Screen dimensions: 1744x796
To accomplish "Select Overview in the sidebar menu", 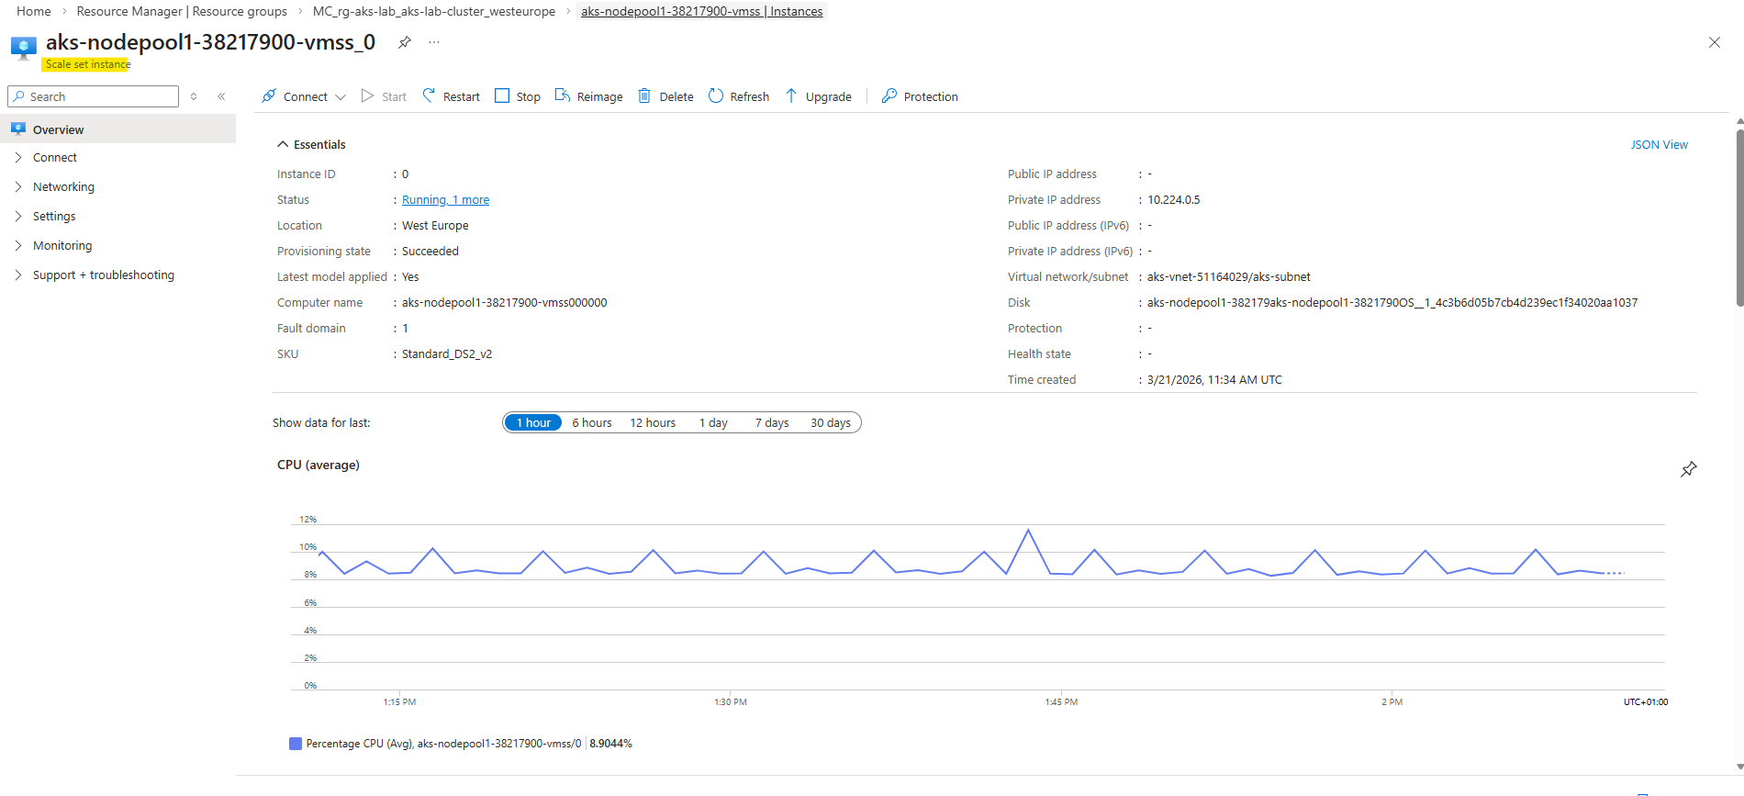I will pyautogui.click(x=58, y=129).
